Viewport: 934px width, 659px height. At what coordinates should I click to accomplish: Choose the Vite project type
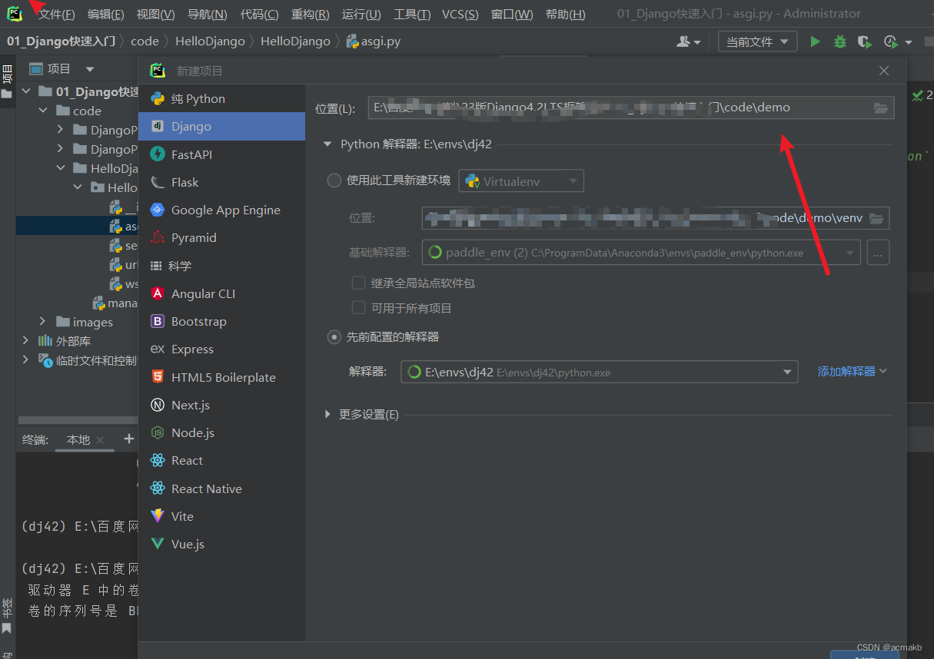[x=221, y=516]
